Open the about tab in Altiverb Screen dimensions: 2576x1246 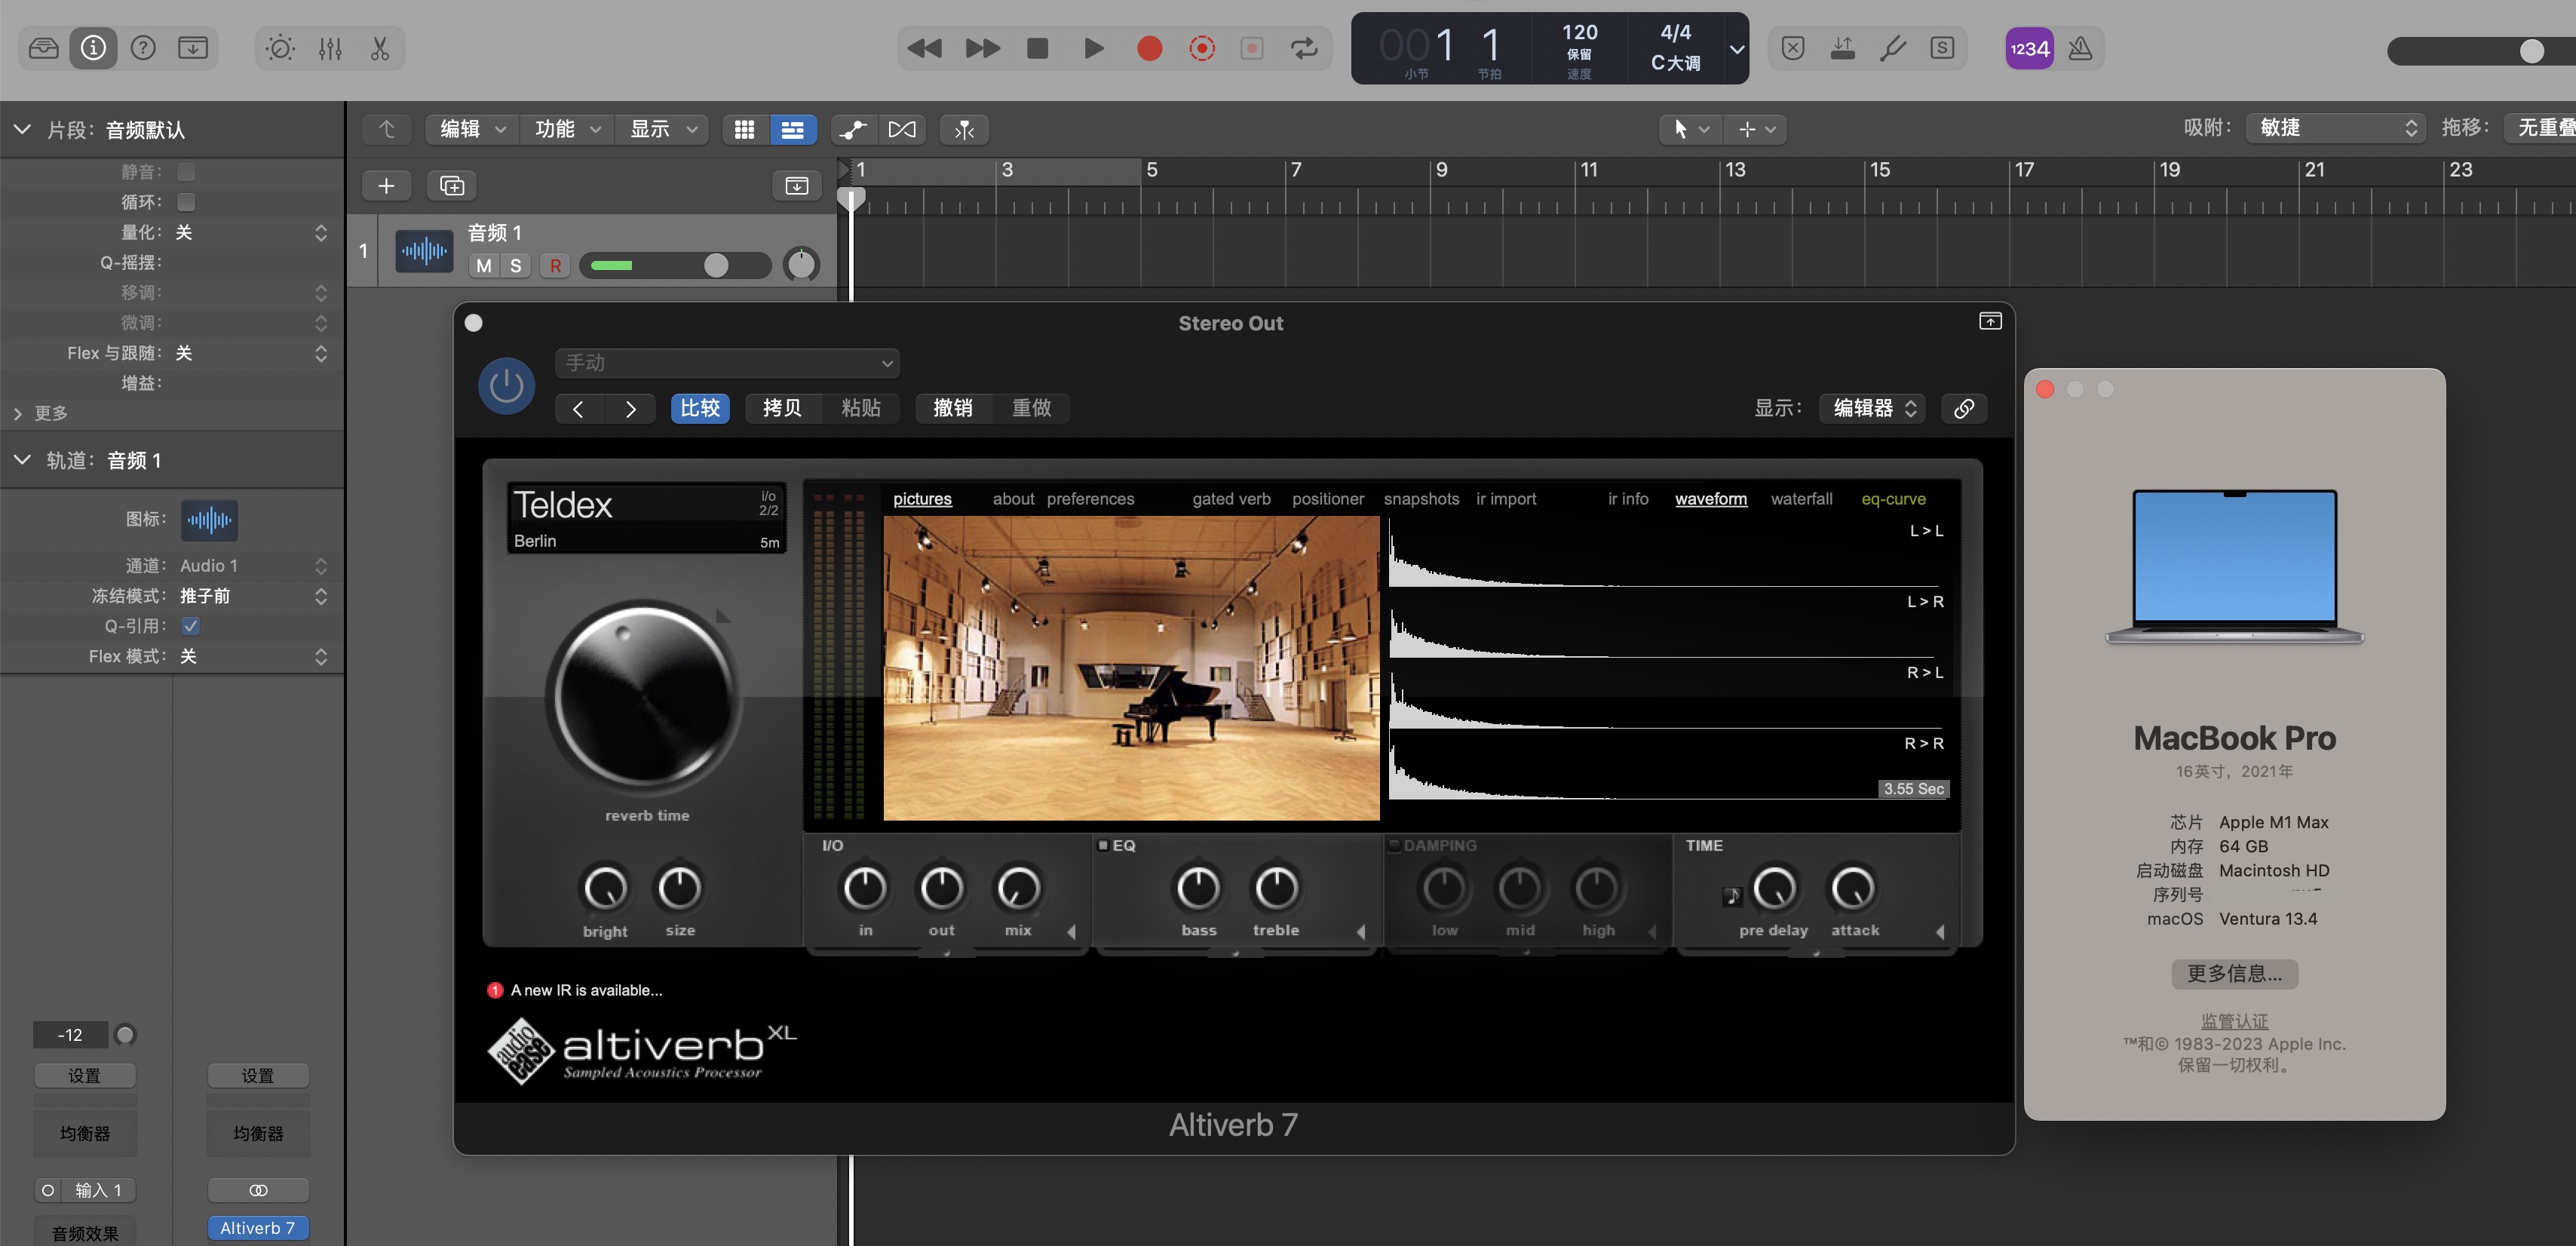pos(1013,499)
